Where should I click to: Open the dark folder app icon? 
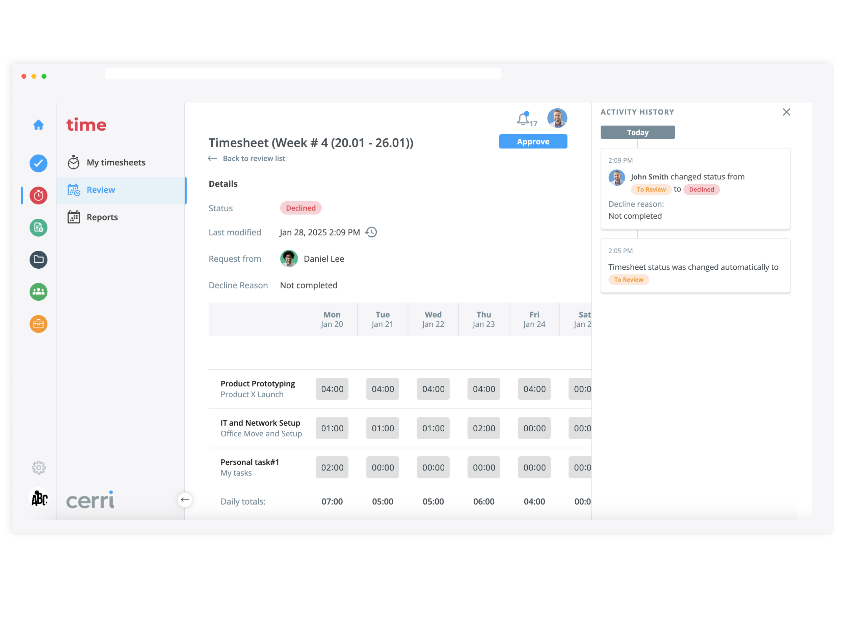pyautogui.click(x=38, y=260)
